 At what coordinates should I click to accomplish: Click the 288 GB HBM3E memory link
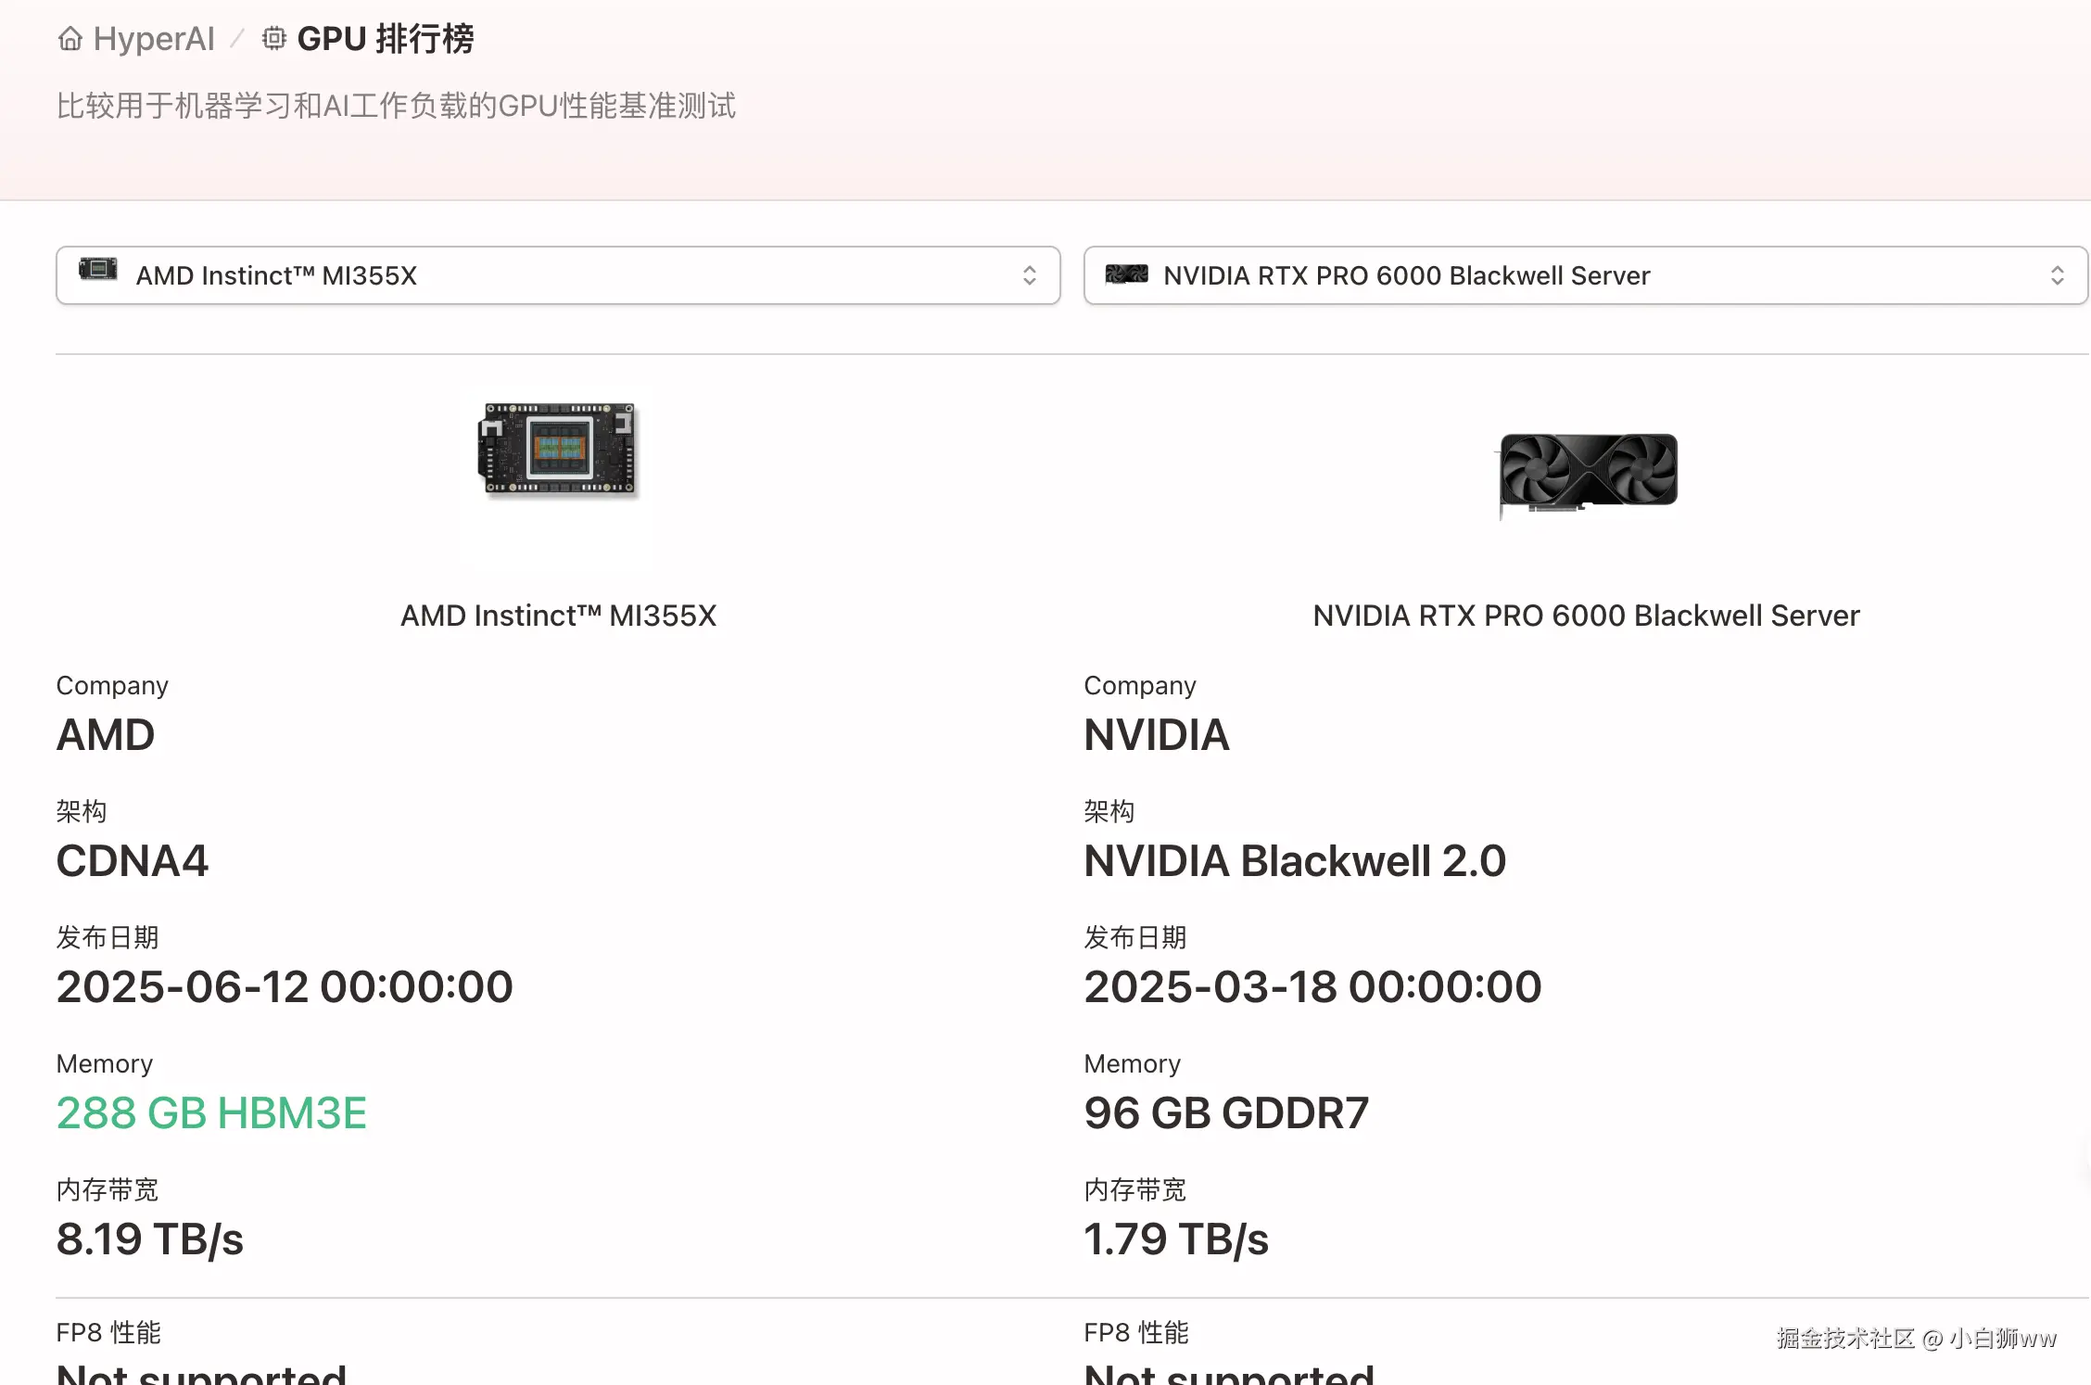211,1112
